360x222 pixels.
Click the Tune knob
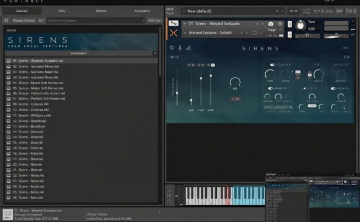tap(300, 26)
